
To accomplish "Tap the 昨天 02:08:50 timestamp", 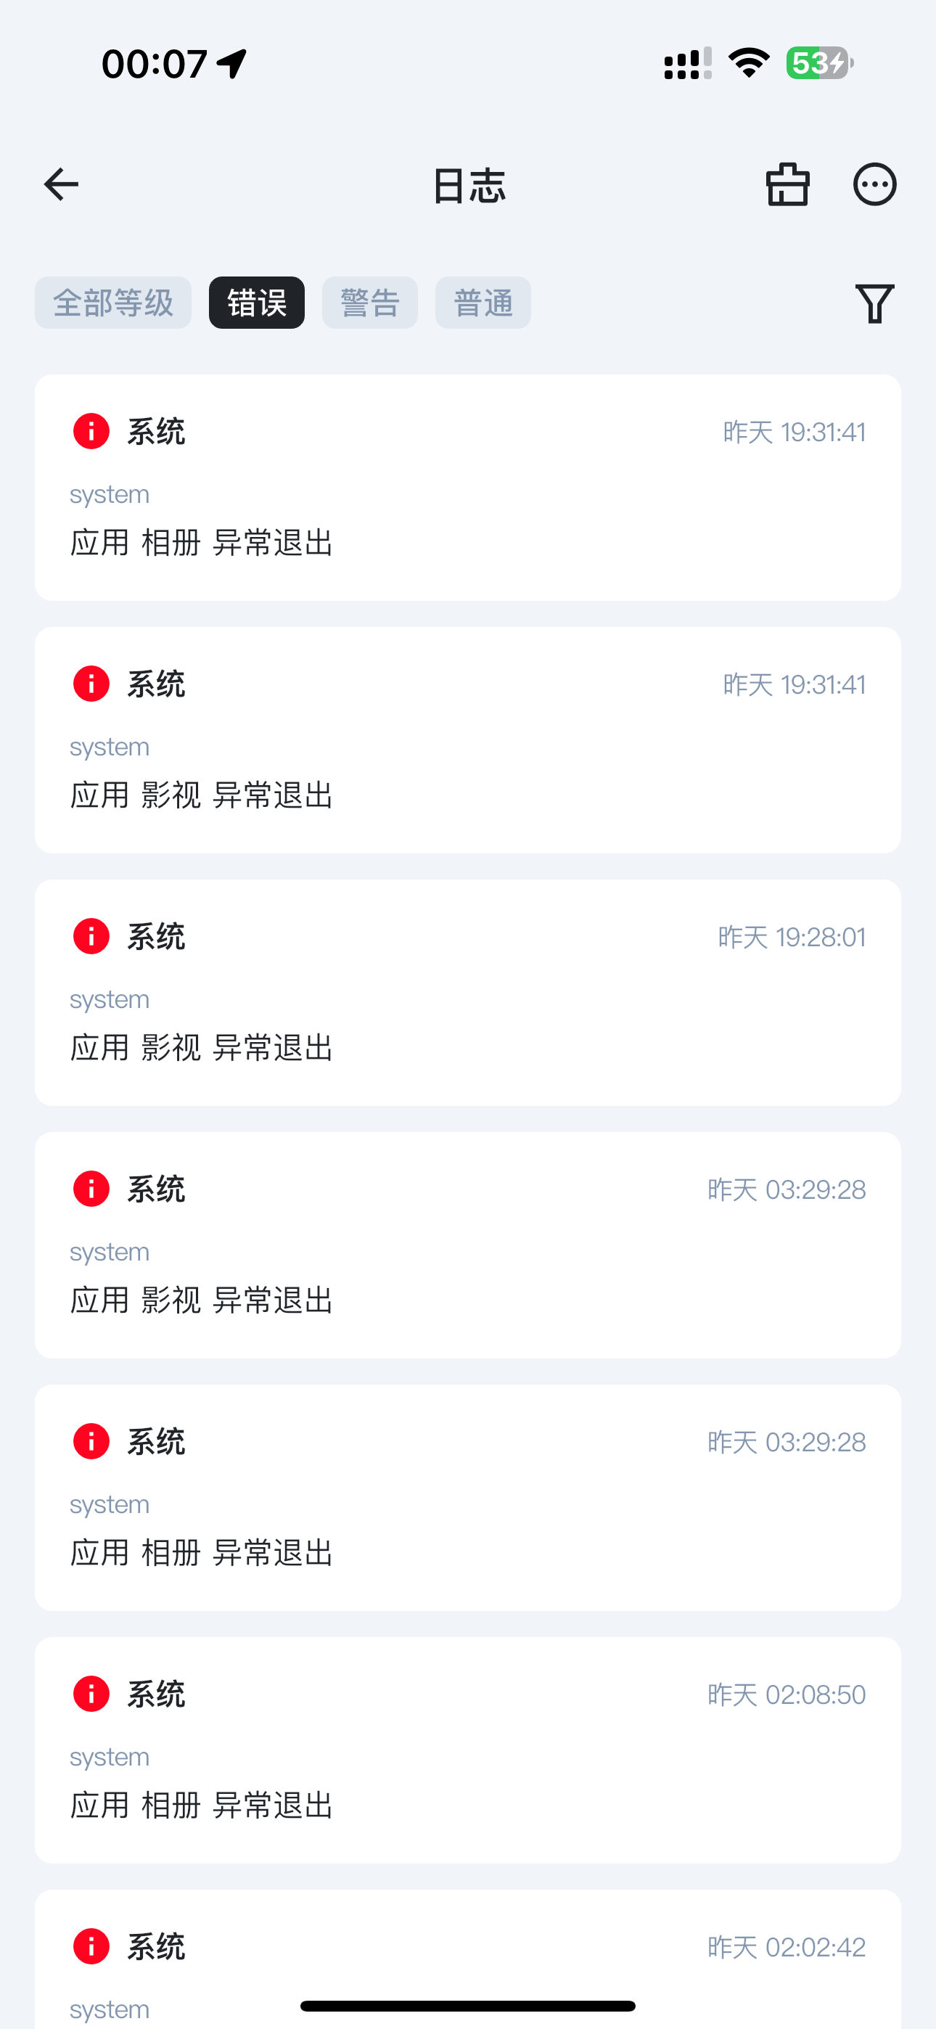I will (787, 1694).
